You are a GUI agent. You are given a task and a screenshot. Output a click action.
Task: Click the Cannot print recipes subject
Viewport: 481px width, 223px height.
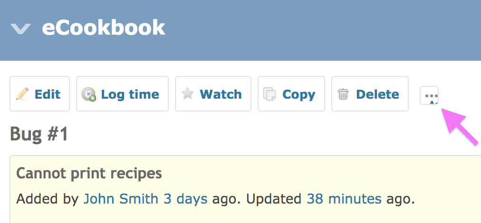[x=89, y=174]
